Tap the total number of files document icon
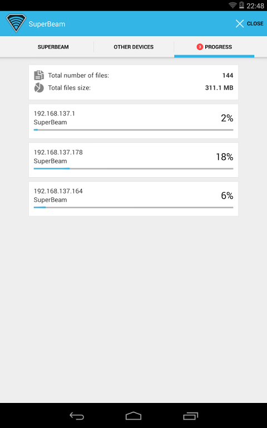This screenshot has width=267, height=428. pos(39,75)
